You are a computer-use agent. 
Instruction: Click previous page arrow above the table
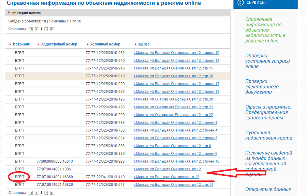click(36, 29)
